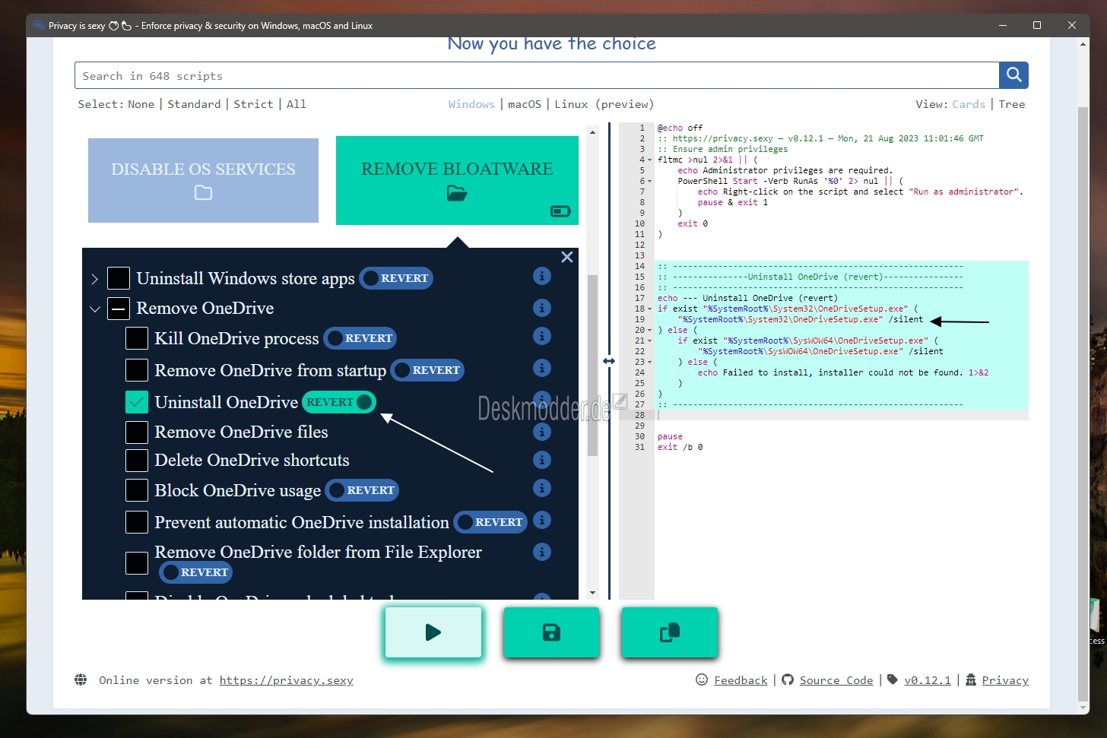
Task: Open info for Prevent automatic OneDrive installation
Action: click(x=542, y=520)
